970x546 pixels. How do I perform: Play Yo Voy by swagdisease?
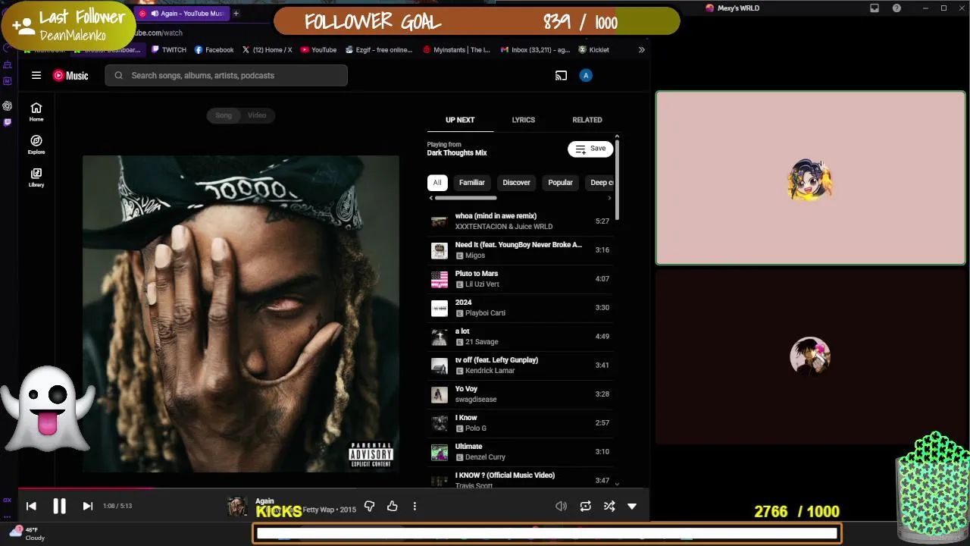tap(519, 394)
